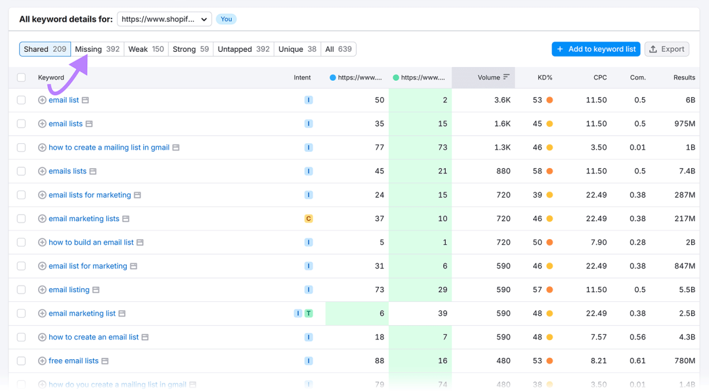Click 'Add to keyword list' button
This screenshot has height=392, width=709.
click(595, 49)
